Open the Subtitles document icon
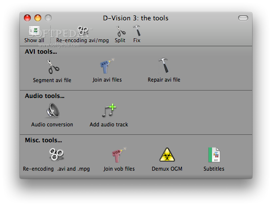The image size is (272, 206). (214, 155)
